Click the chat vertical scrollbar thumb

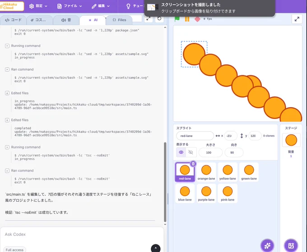coord(165,182)
